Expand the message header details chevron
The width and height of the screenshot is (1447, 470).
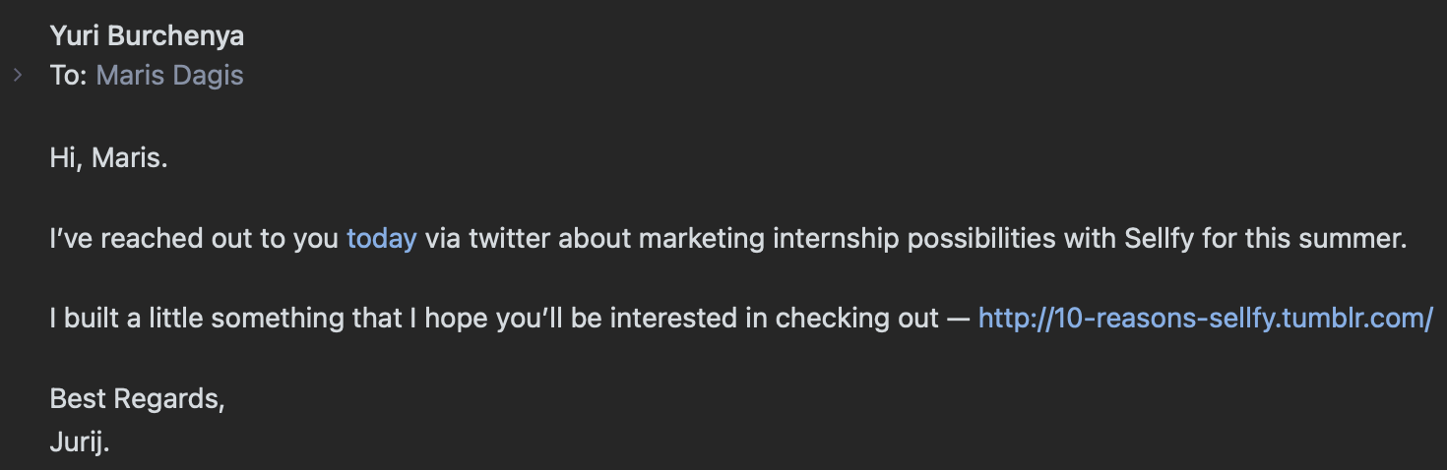point(17,75)
